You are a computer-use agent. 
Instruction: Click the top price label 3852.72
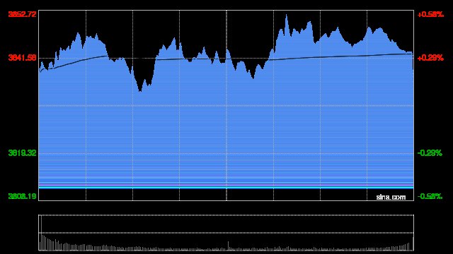coord(22,14)
